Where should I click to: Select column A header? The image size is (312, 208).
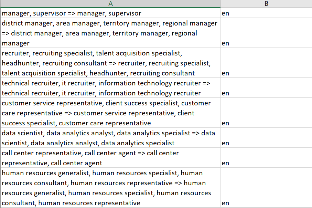pyautogui.click(x=110, y=3)
